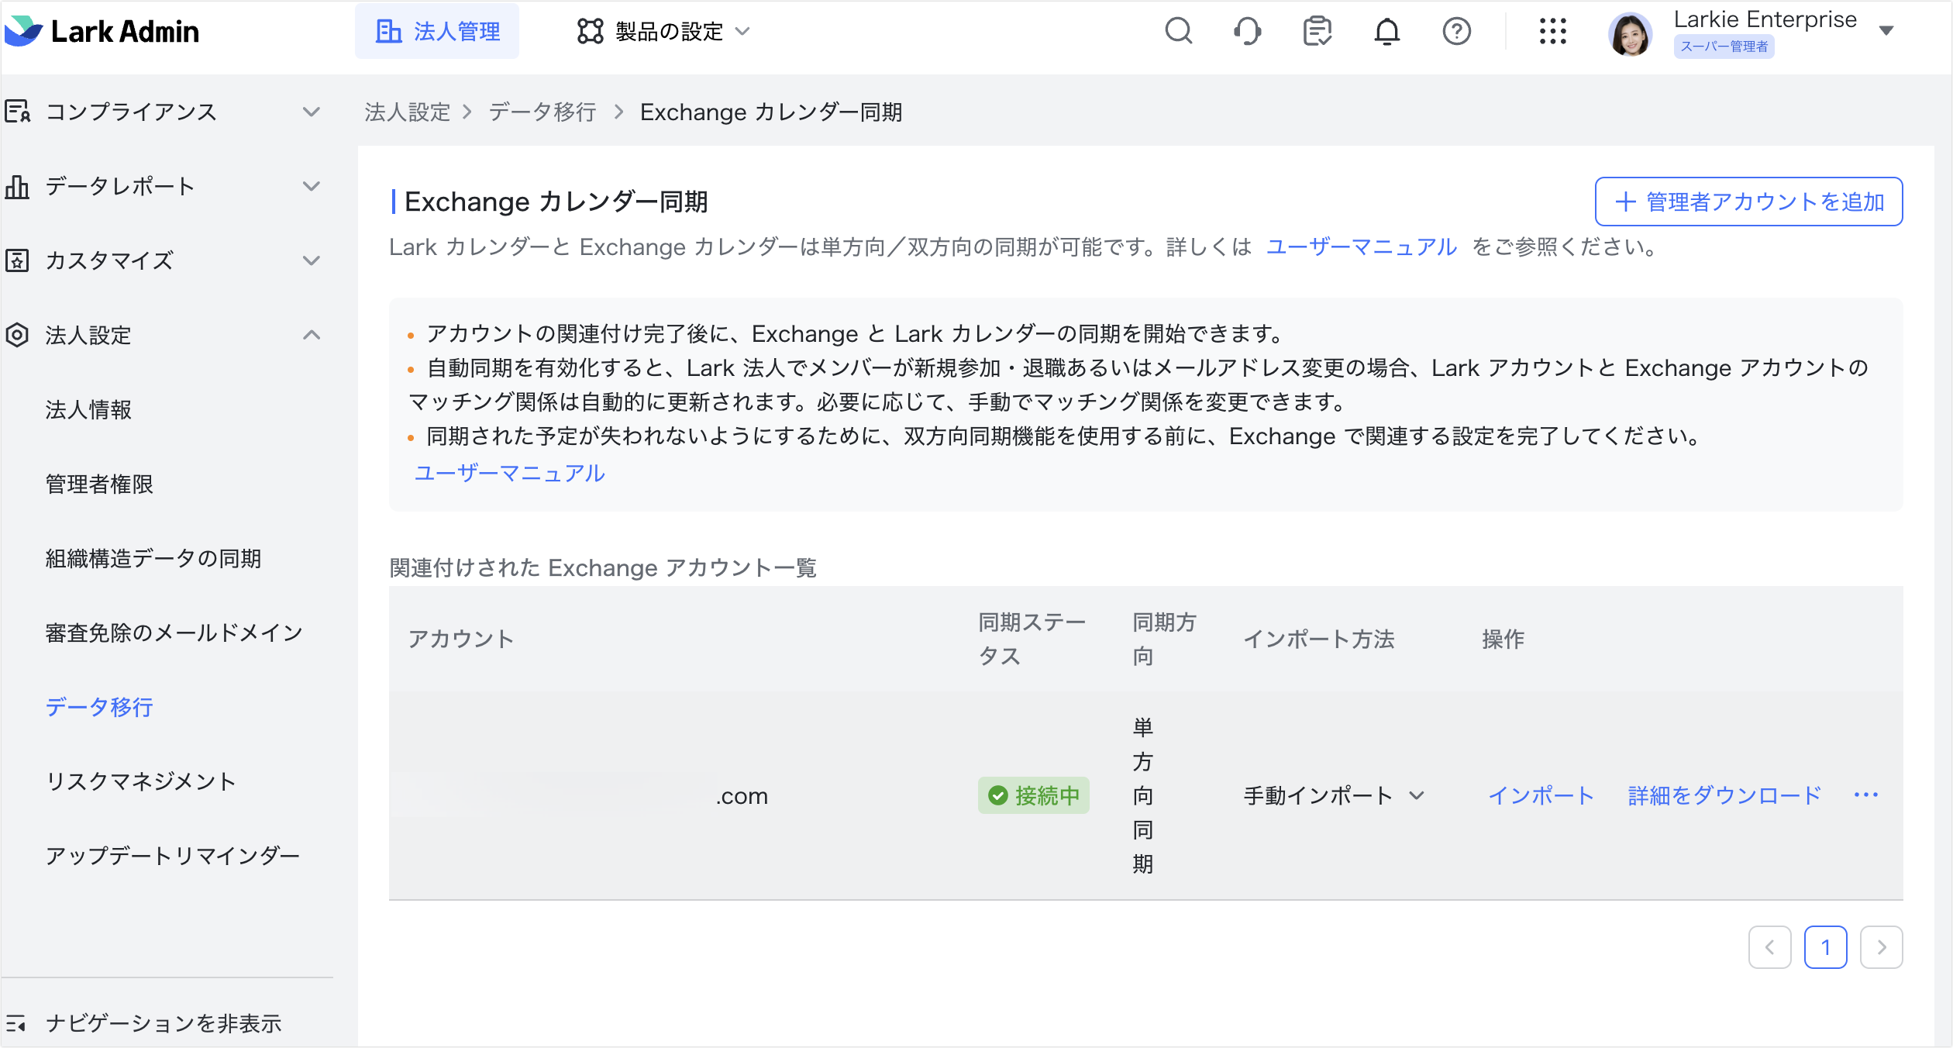The width and height of the screenshot is (1953, 1048).
Task: Click the 管理者アカウントを追加 button
Action: click(x=1748, y=202)
